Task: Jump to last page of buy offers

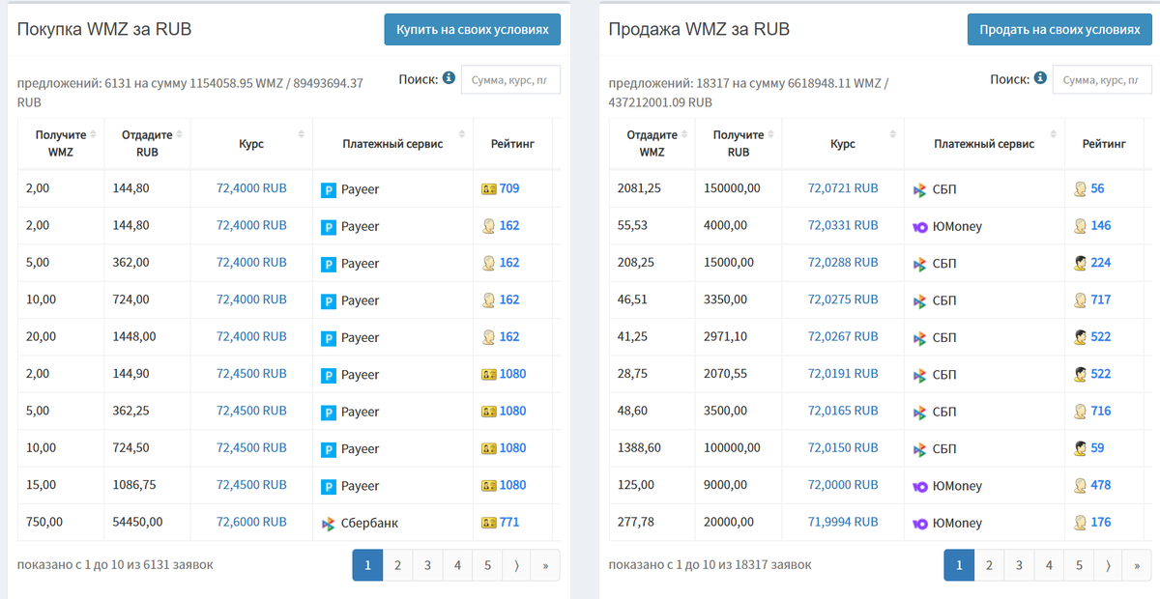Action: tap(545, 565)
